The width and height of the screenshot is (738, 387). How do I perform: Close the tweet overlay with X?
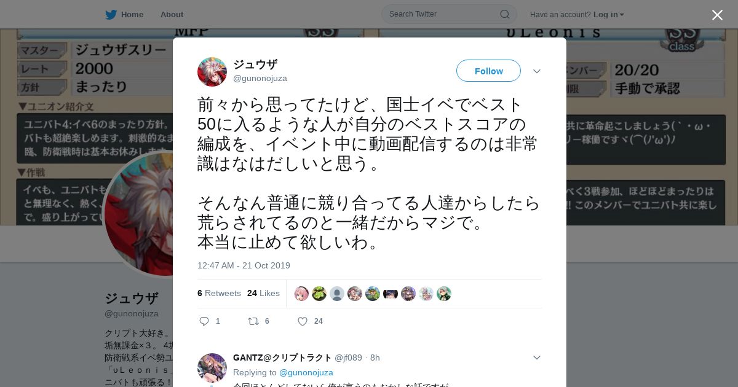tap(717, 15)
